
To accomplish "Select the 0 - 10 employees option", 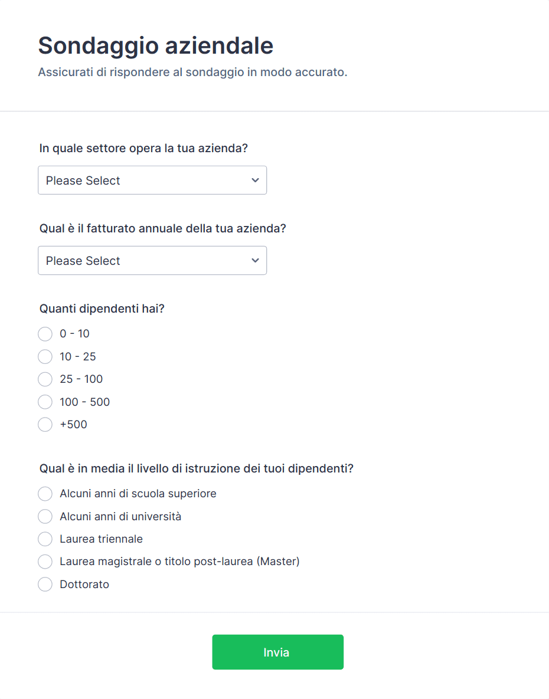I will (45, 334).
